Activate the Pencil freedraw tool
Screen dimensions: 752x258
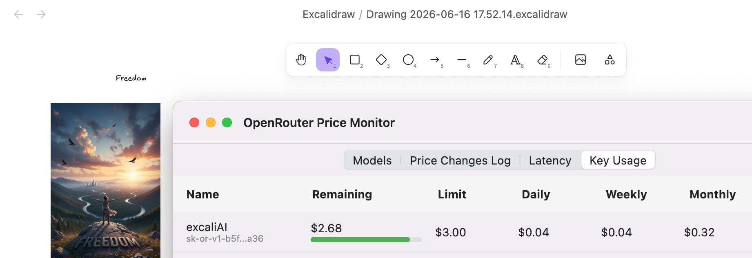(488, 60)
